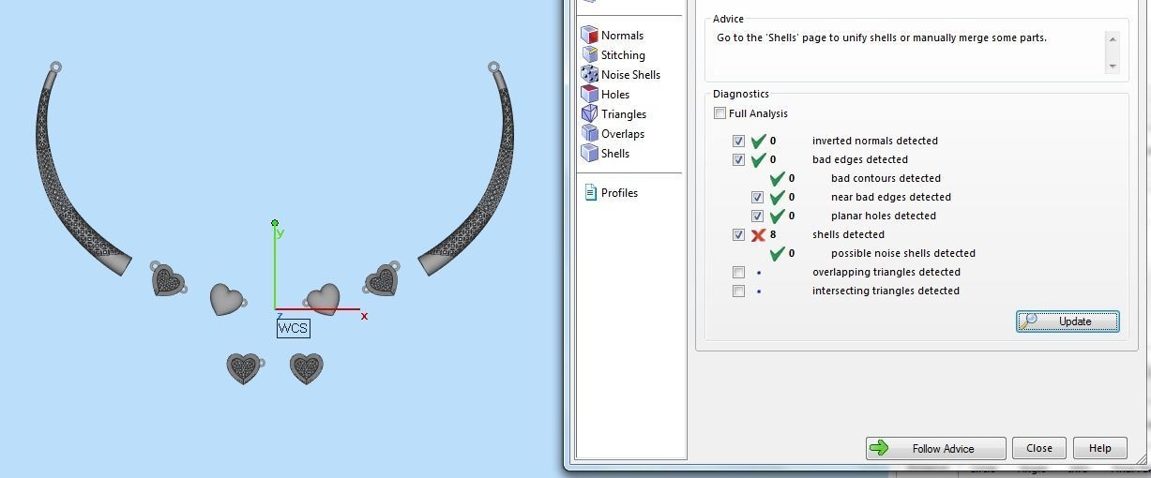1151x478 pixels.
Task: Click the green check for bad contours
Action: click(x=777, y=178)
